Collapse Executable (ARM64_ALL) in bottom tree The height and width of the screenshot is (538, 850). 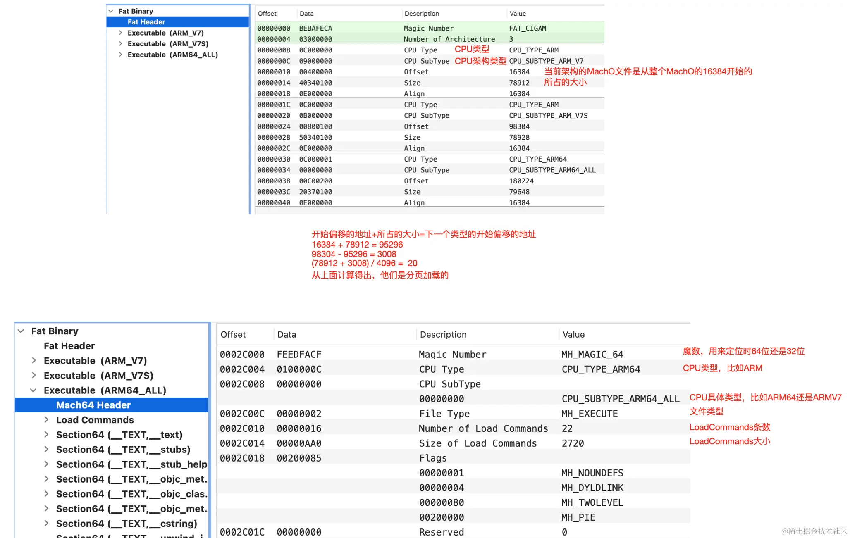33,390
